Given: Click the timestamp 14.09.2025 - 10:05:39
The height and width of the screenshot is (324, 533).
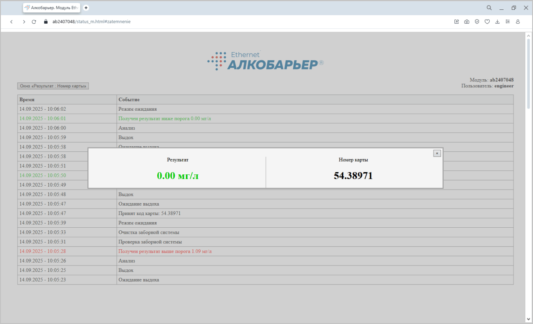Looking at the screenshot, I should 43,223.
